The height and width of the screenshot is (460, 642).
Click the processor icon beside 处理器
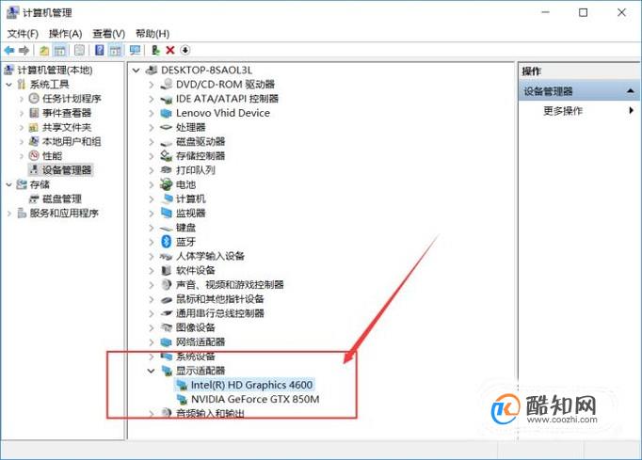coord(166,127)
